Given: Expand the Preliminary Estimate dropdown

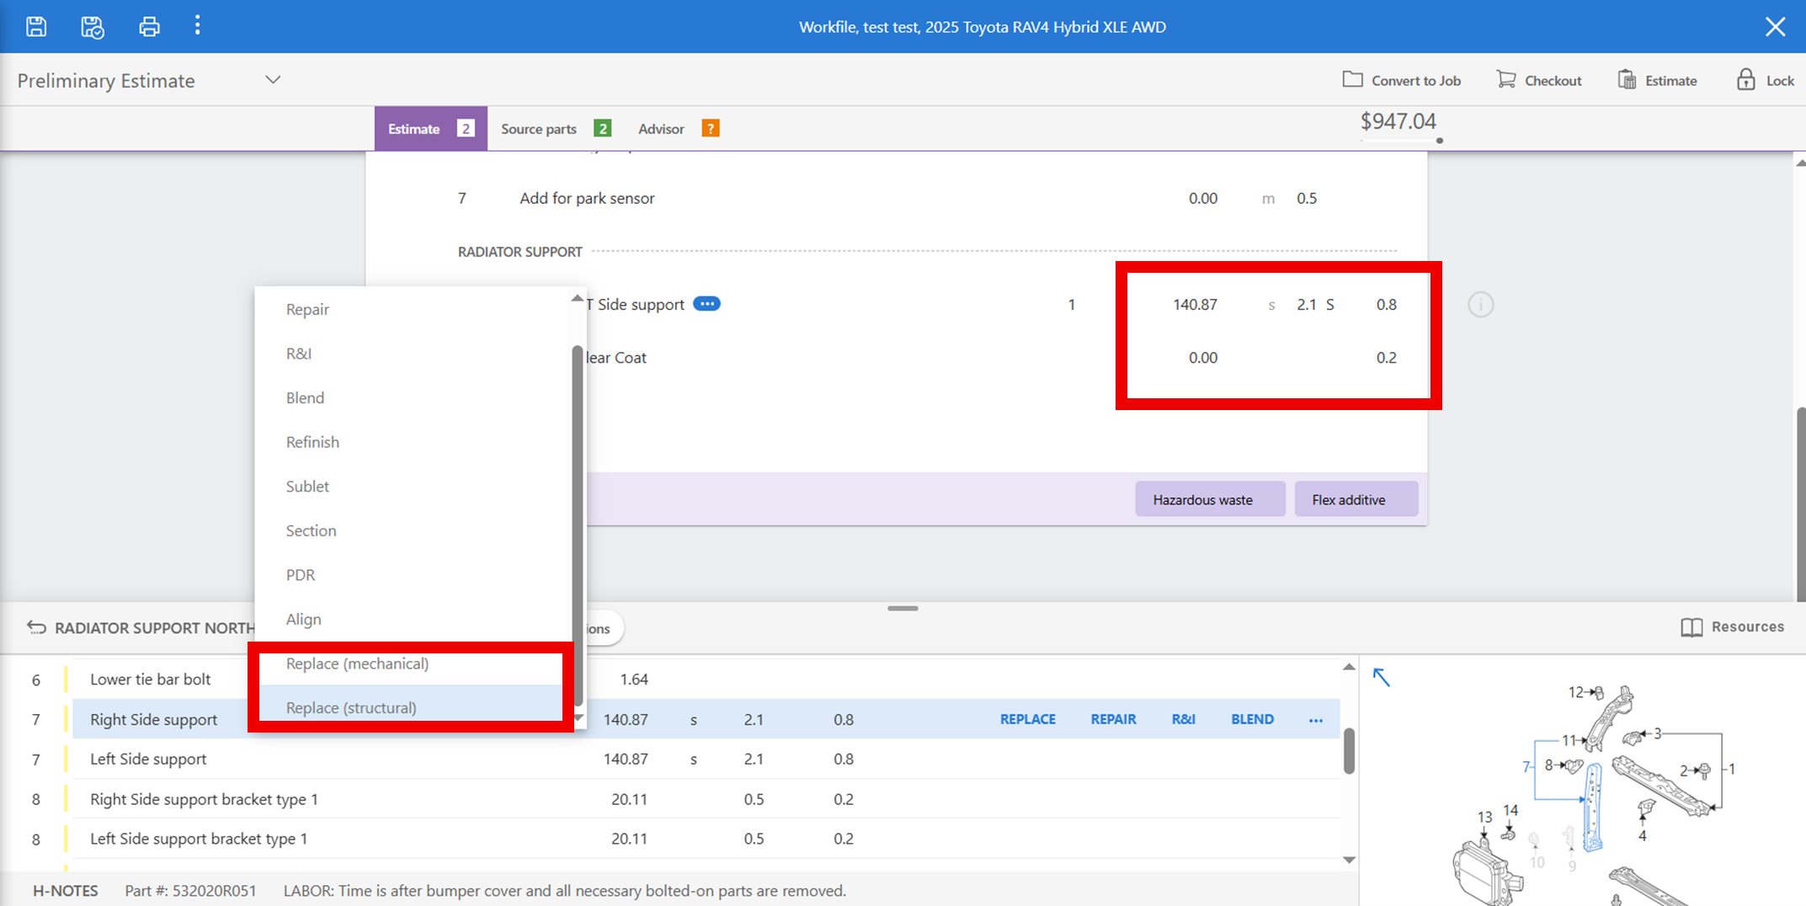Looking at the screenshot, I should click(273, 80).
